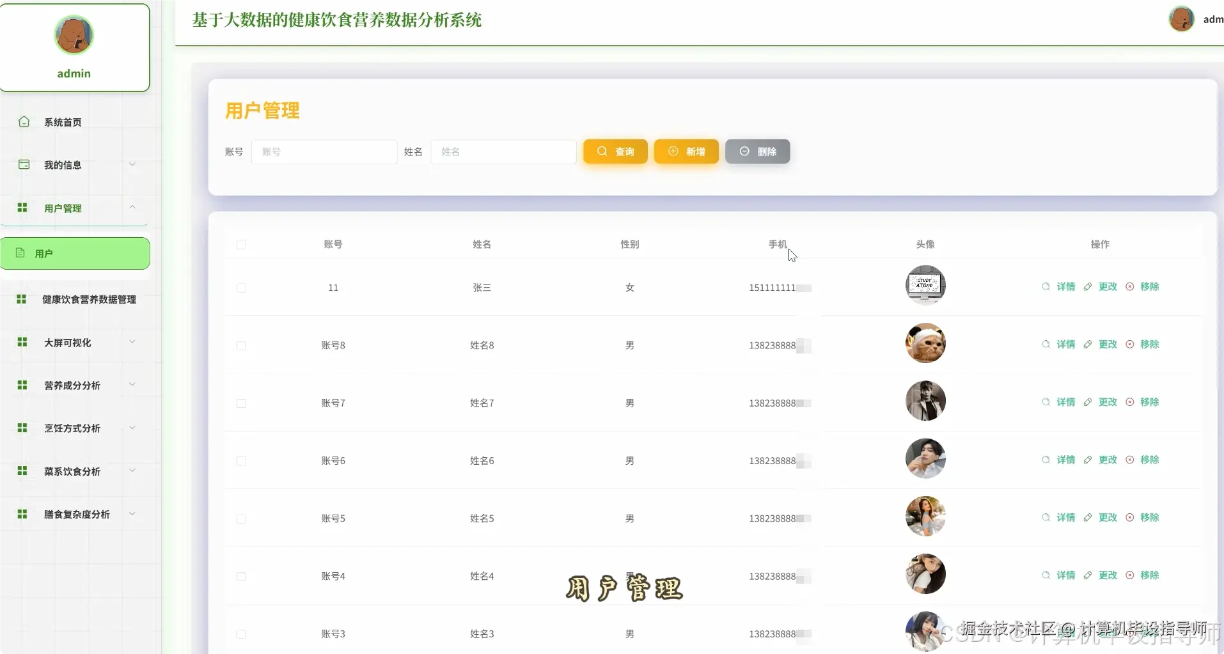Expand 菜系饮食分析 menu chevron
The width and height of the screenshot is (1224, 654).
tap(132, 471)
